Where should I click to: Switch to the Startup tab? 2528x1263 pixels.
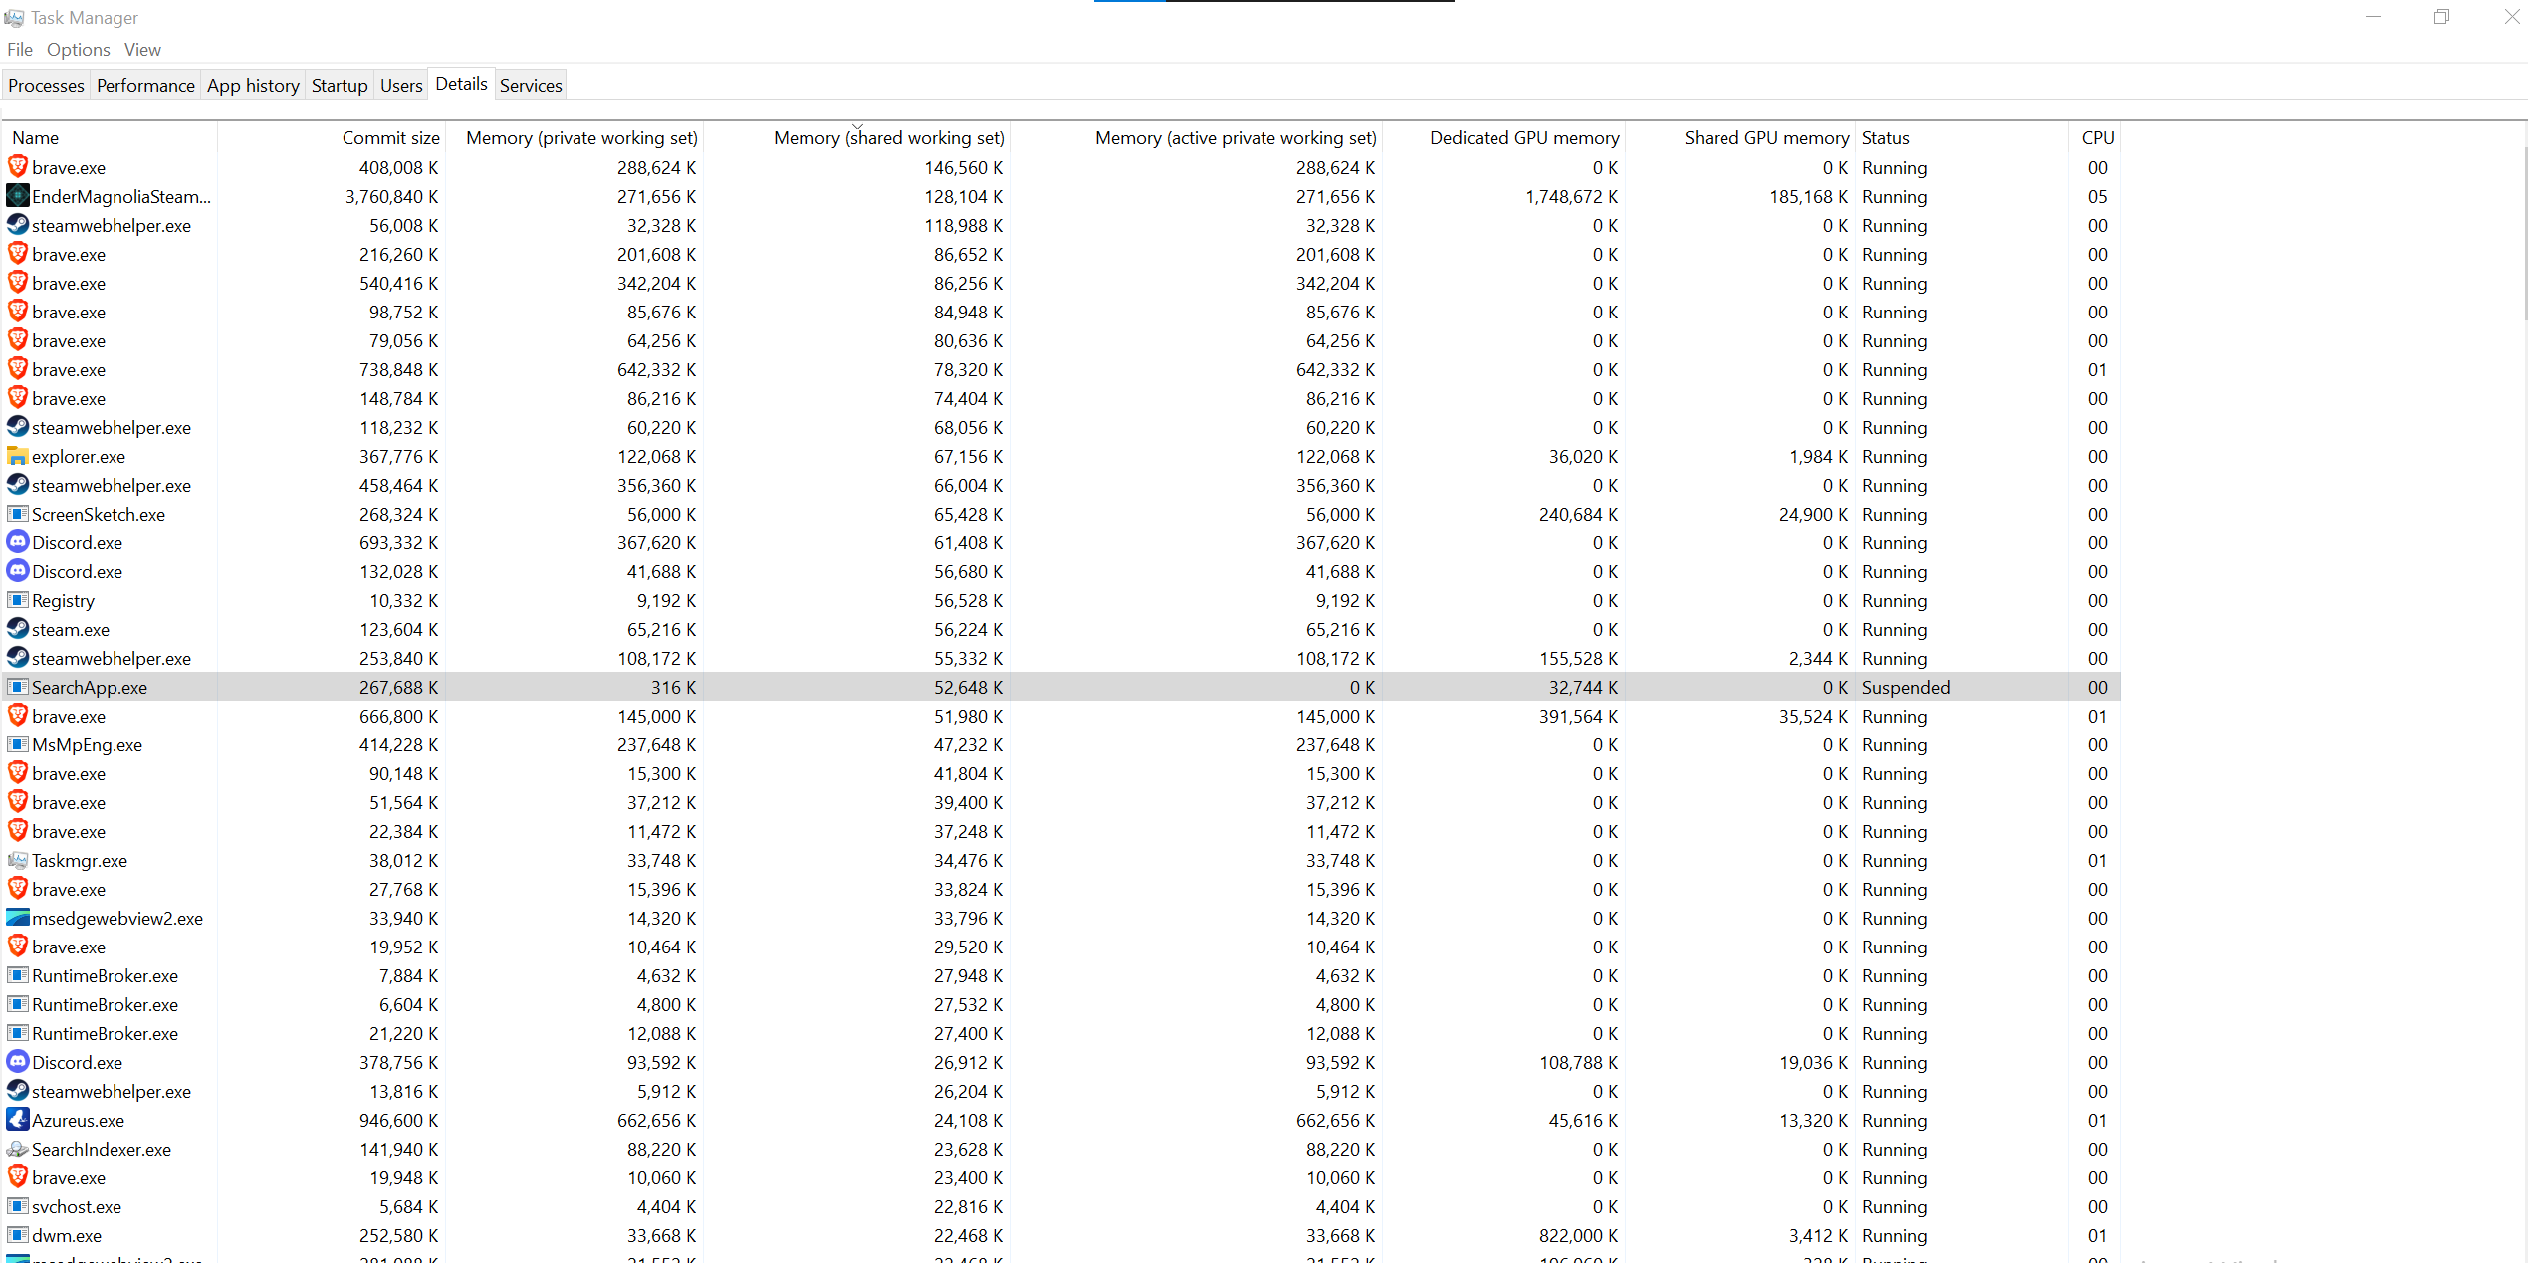pyautogui.click(x=340, y=86)
